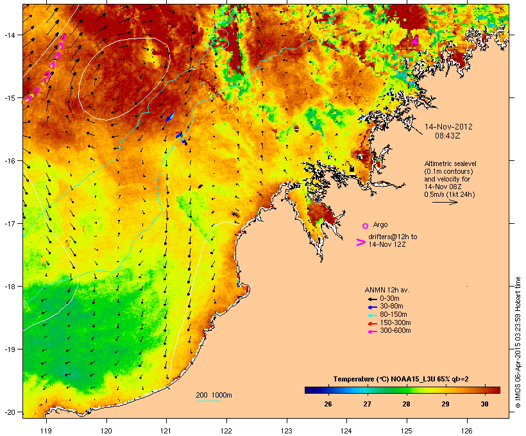Image resolution: width=526 pixels, height=436 pixels.
Task: Click the 'drifters@12h to' legend text
Action: pos(393,237)
